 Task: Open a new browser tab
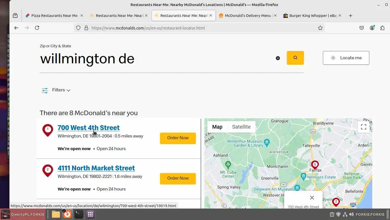click(350, 16)
